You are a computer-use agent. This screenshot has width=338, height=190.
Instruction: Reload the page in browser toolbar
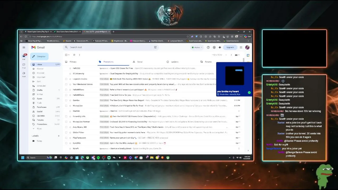point(26,36)
